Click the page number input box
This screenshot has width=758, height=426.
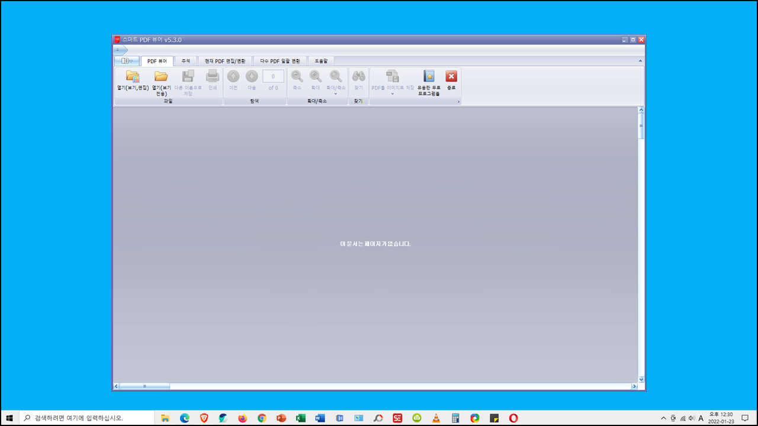coord(273,76)
